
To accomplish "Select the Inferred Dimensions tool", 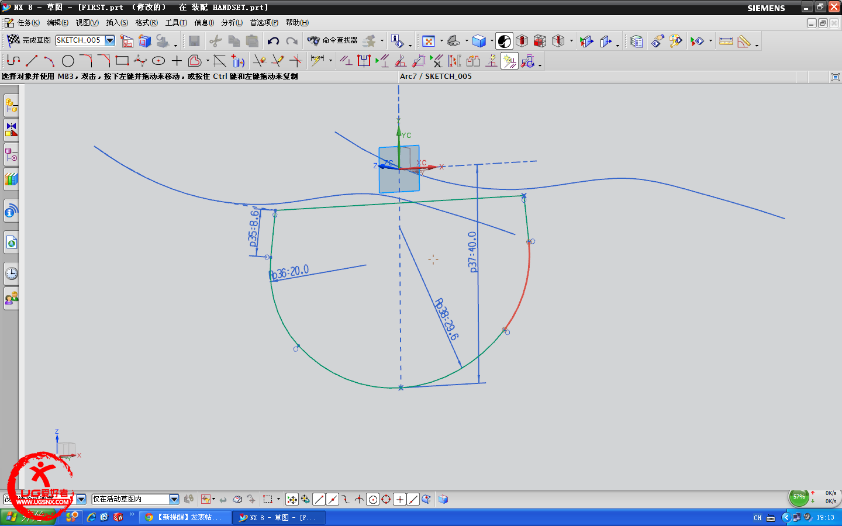I will click(x=318, y=60).
